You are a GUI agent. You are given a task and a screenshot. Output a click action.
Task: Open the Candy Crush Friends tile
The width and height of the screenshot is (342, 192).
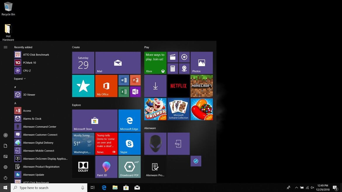pos(155,109)
